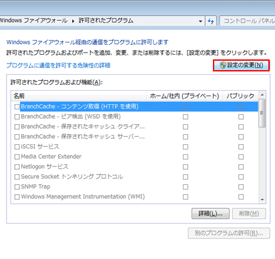Enable public network for SNMP Trap
This screenshot has width=275, height=259.
pos(241,187)
